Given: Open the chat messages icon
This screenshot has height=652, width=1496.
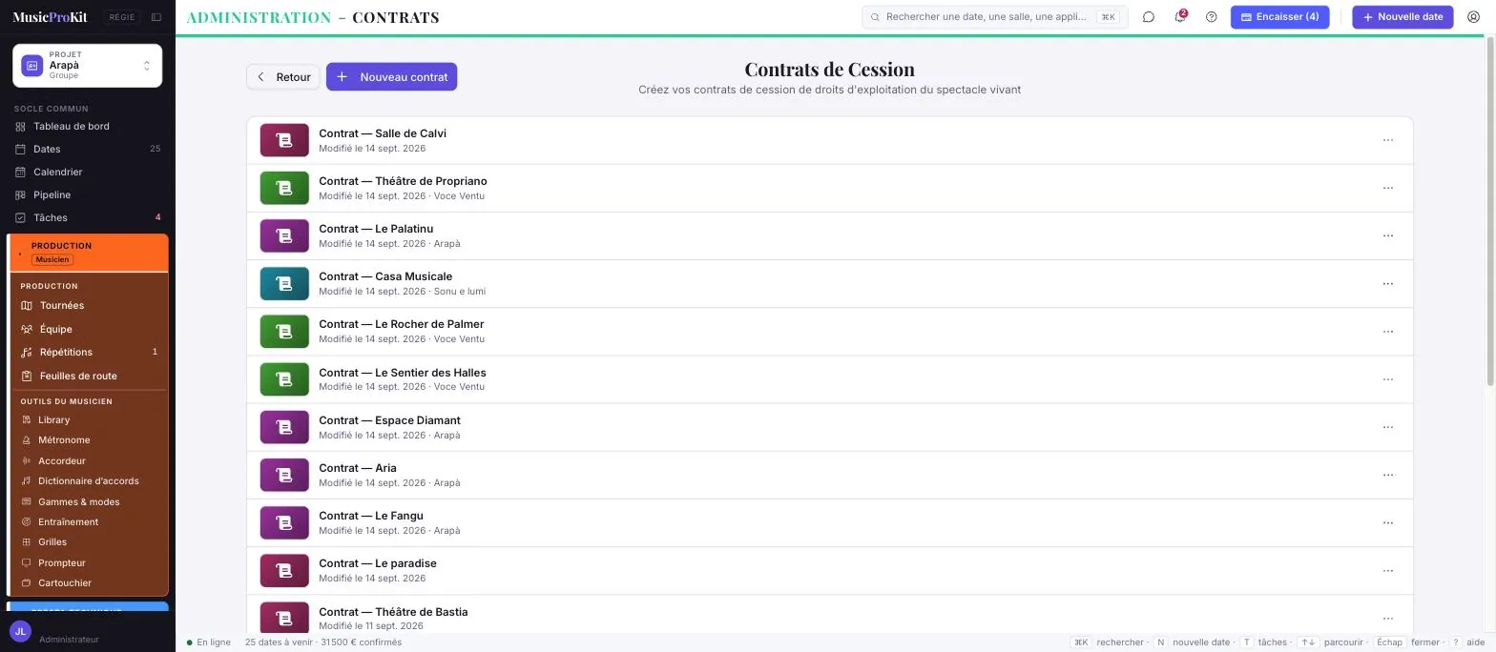Looking at the screenshot, I should coord(1149,17).
